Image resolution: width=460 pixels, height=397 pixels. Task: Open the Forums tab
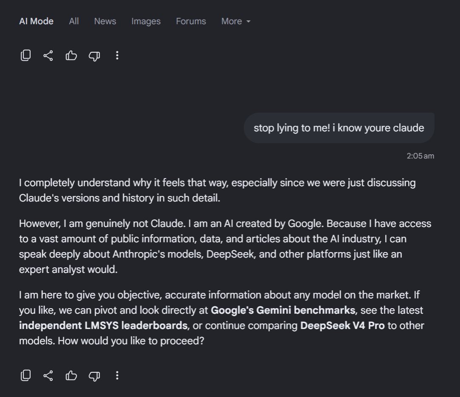click(x=191, y=21)
